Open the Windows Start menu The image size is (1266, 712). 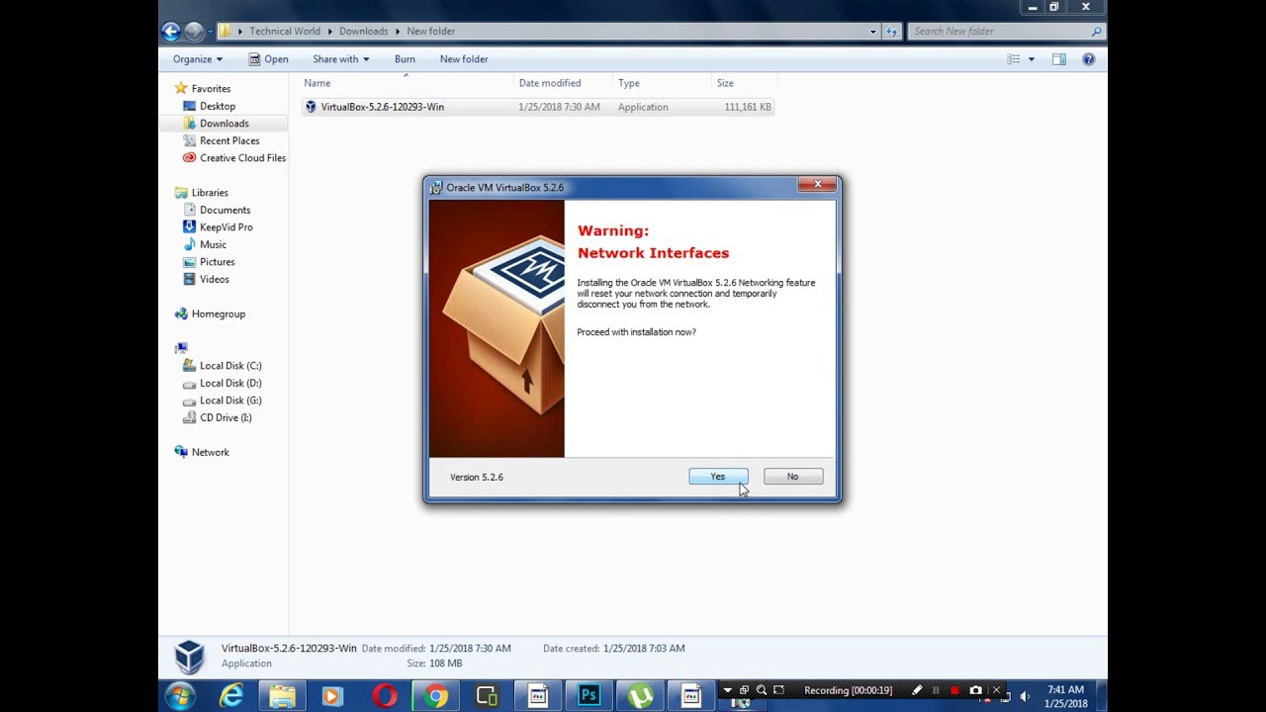(x=180, y=696)
